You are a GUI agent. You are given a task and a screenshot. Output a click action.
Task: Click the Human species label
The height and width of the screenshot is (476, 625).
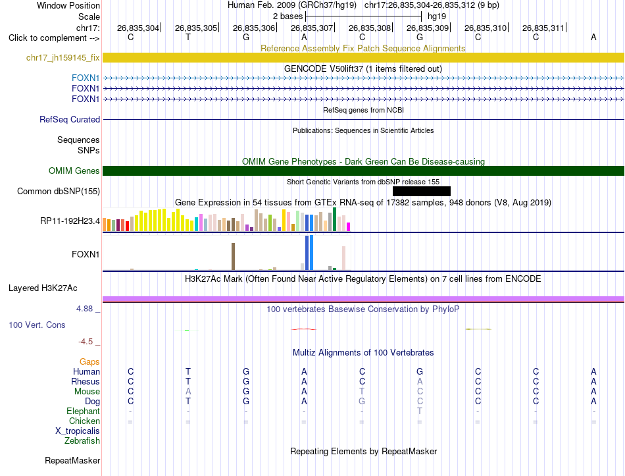[86, 371]
